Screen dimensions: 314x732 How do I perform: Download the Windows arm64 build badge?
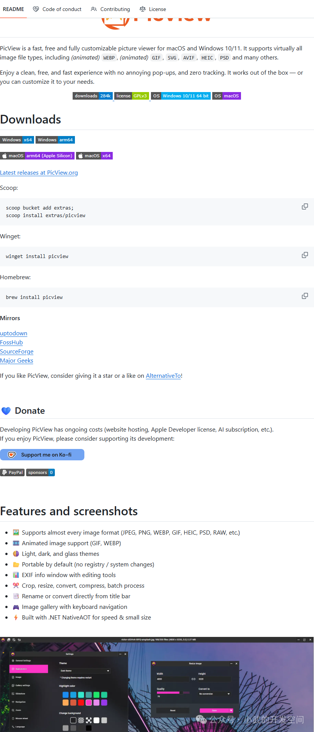pos(55,140)
